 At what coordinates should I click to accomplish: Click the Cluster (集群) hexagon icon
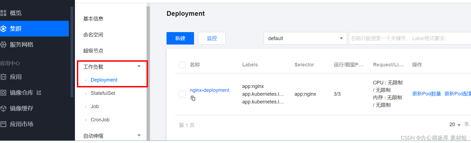[x=3, y=29]
